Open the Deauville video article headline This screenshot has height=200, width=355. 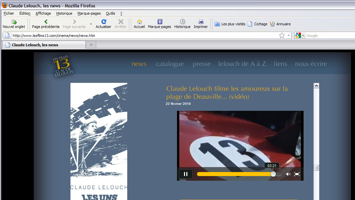click(227, 93)
